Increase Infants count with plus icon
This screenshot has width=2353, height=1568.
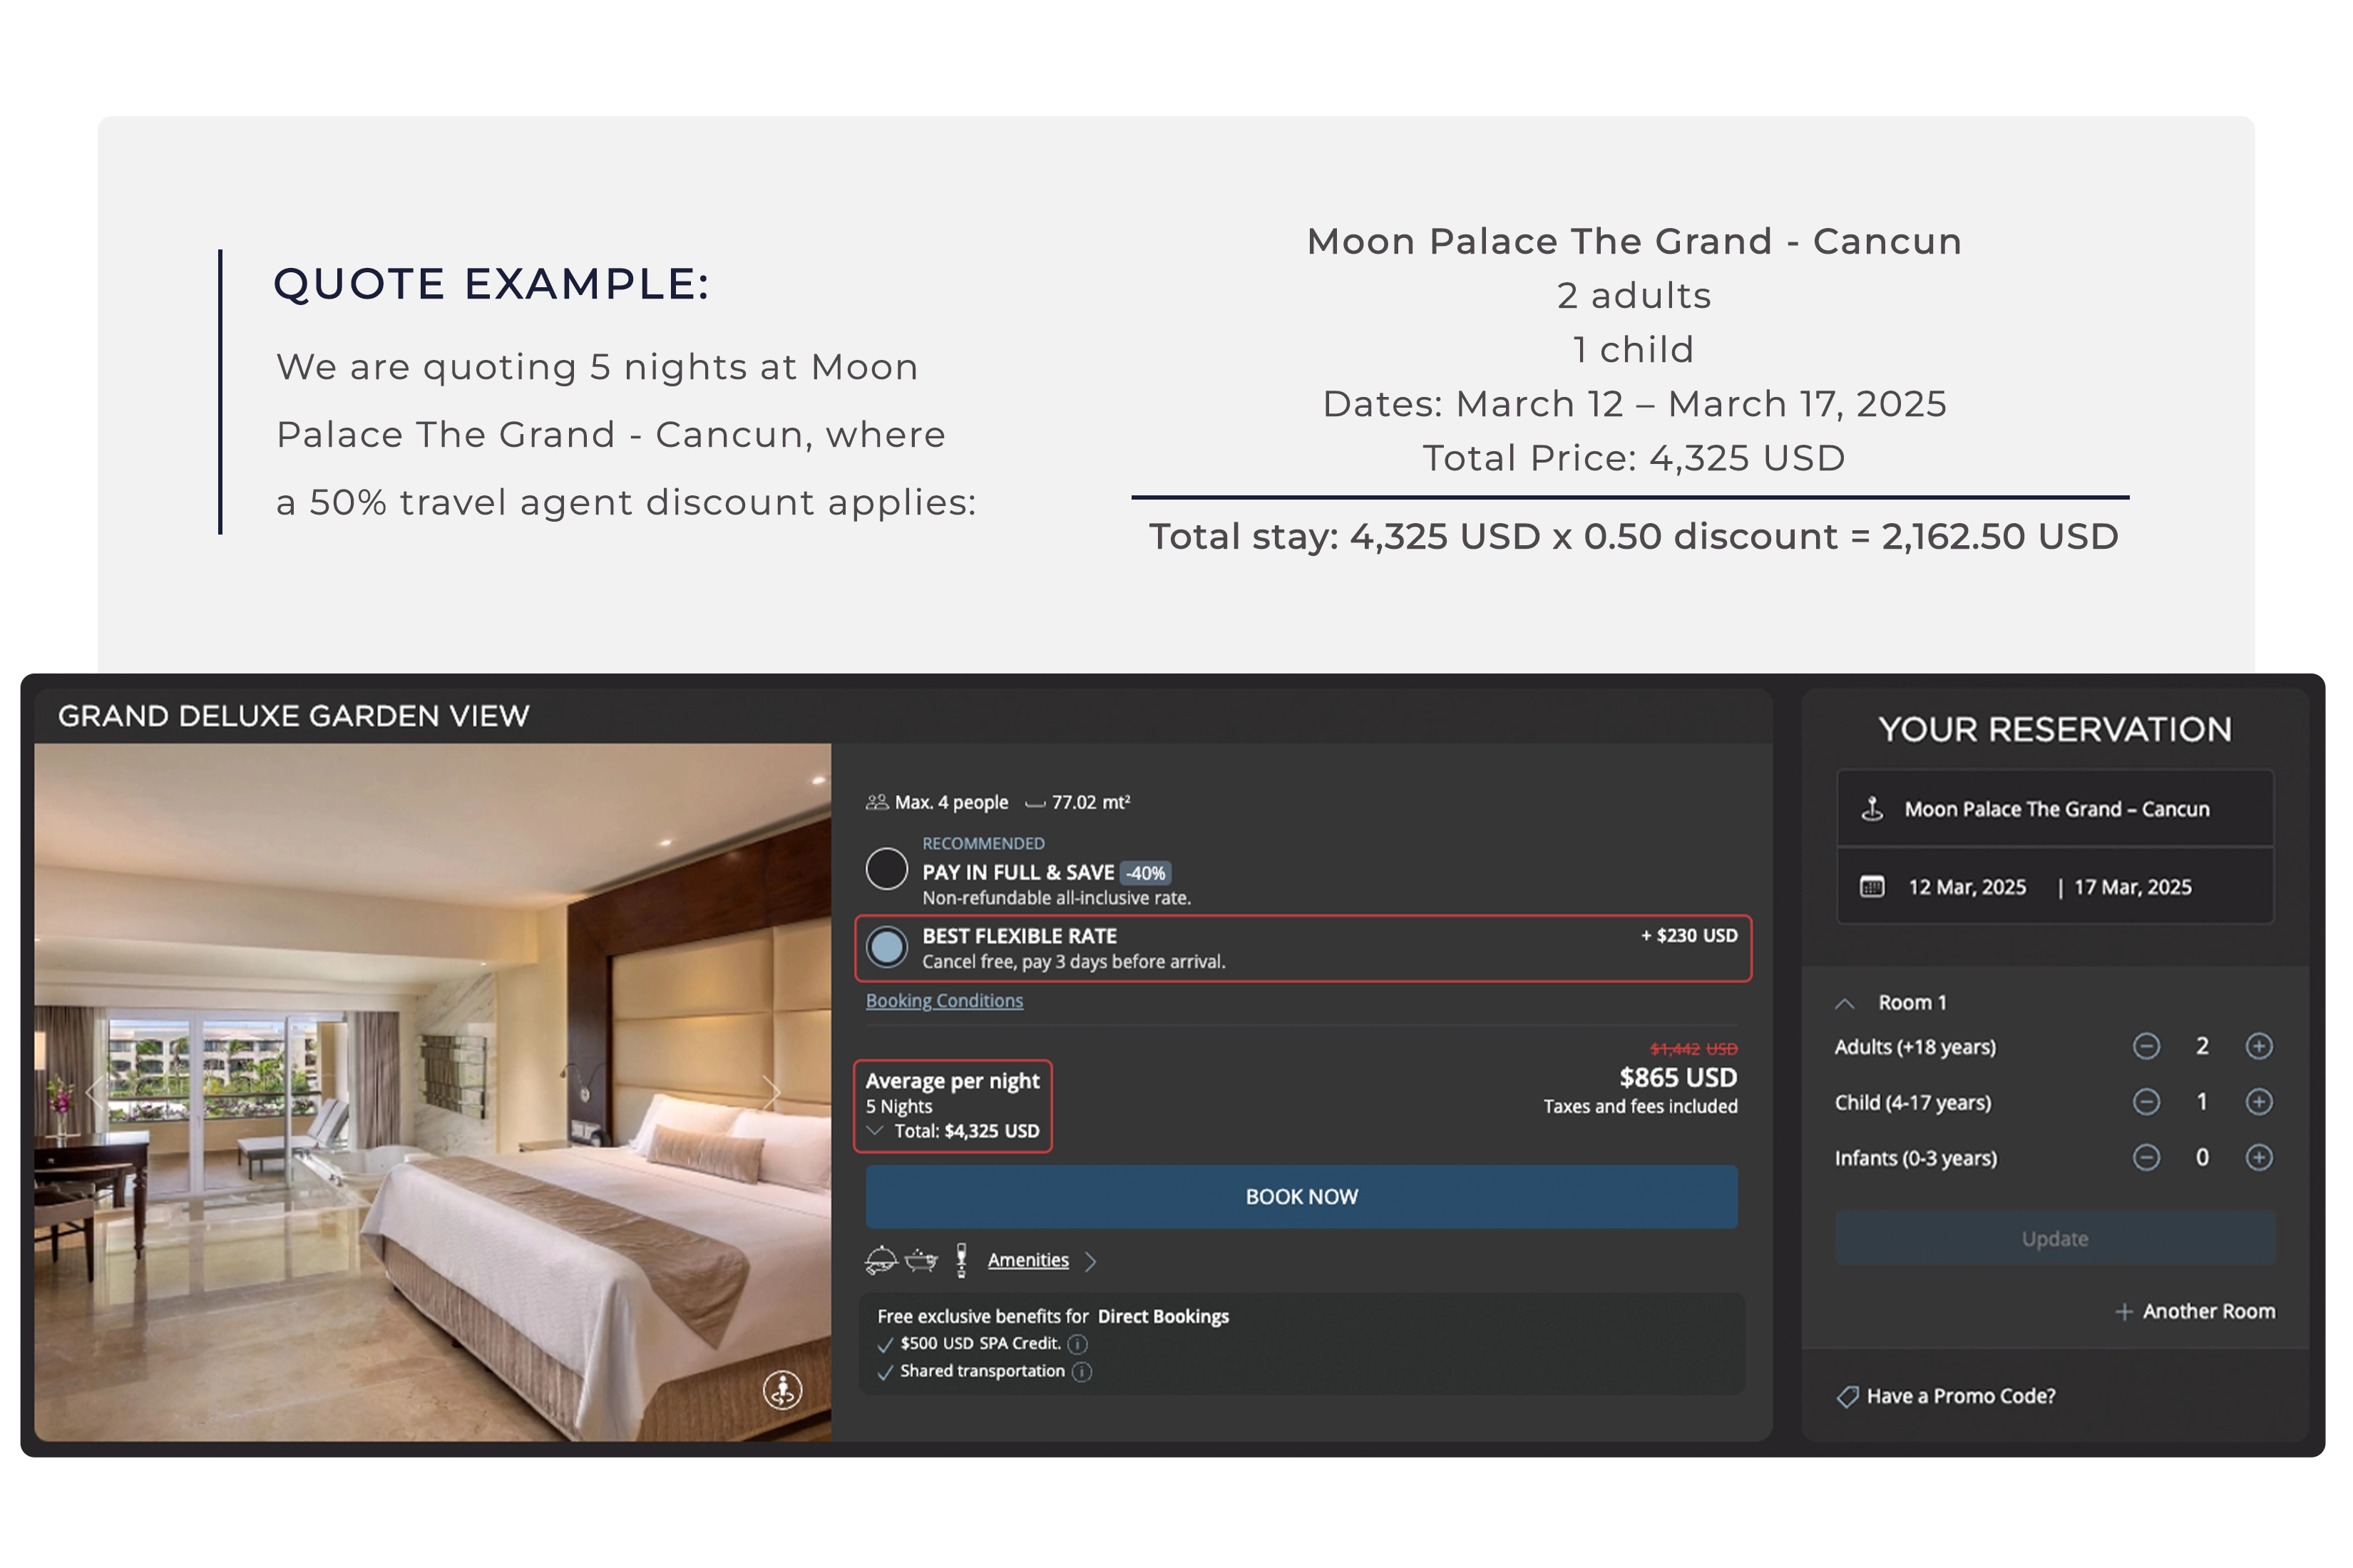2258,1157
